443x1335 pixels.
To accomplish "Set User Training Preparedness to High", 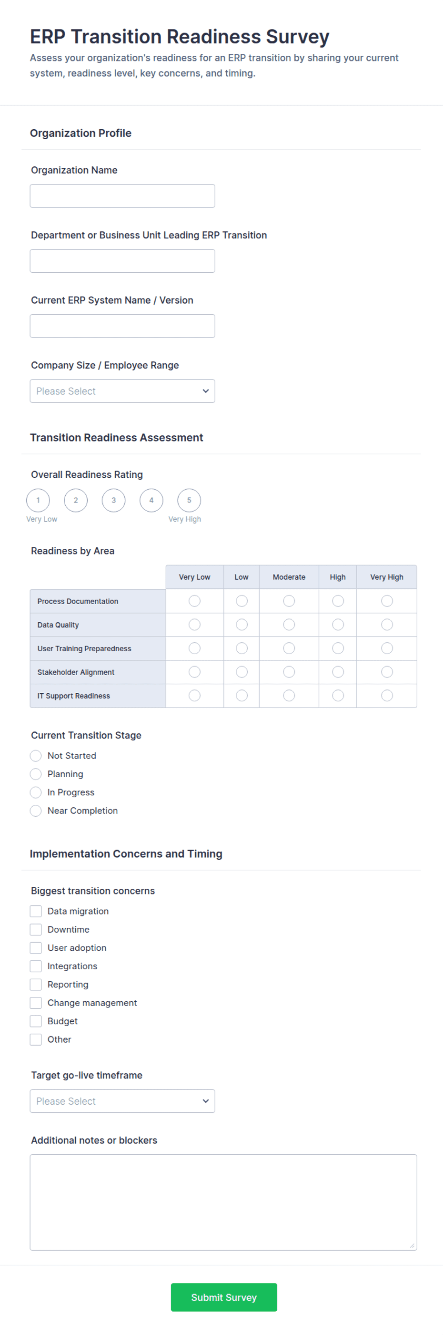I will [x=338, y=648].
